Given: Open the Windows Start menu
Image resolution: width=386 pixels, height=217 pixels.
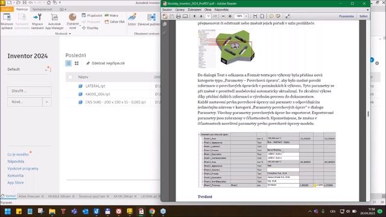Looking at the screenshot, I should click(8, 212).
